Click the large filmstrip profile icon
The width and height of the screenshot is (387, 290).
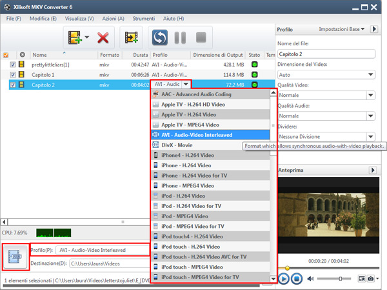pyautogui.click(x=14, y=256)
